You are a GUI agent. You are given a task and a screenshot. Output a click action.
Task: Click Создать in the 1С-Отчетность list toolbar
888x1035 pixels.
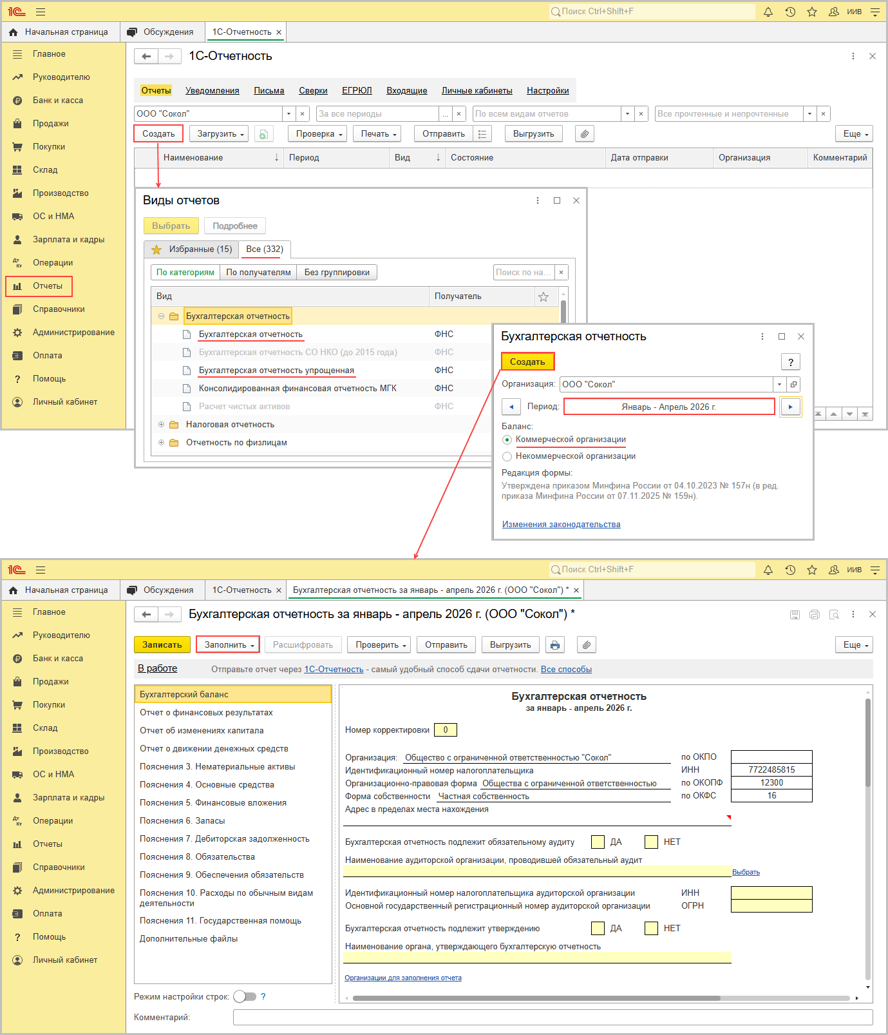tap(158, 134)
